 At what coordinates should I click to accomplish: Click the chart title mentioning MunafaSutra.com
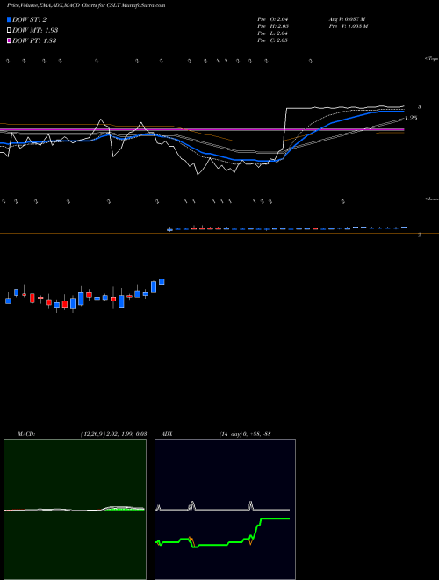[x=86, y=5]
